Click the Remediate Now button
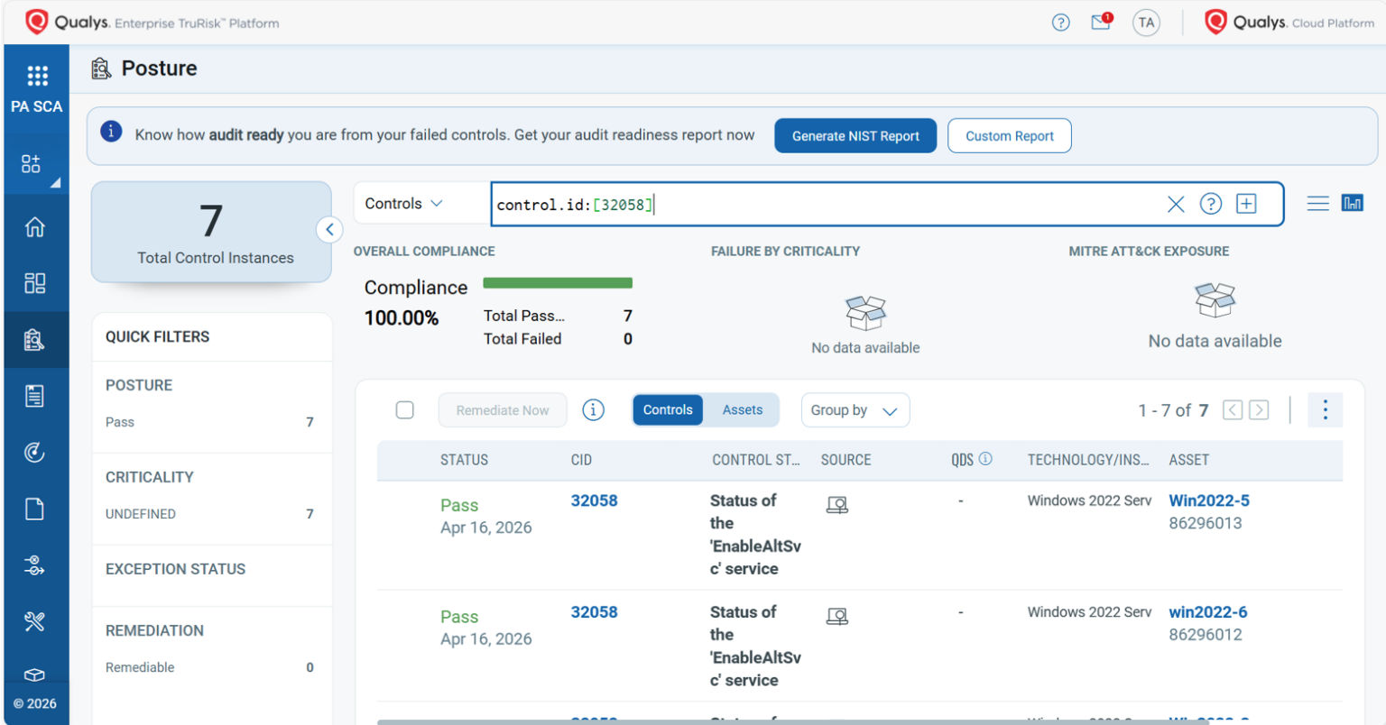This screenshot has height=725, width=1386. pos(503,410)
